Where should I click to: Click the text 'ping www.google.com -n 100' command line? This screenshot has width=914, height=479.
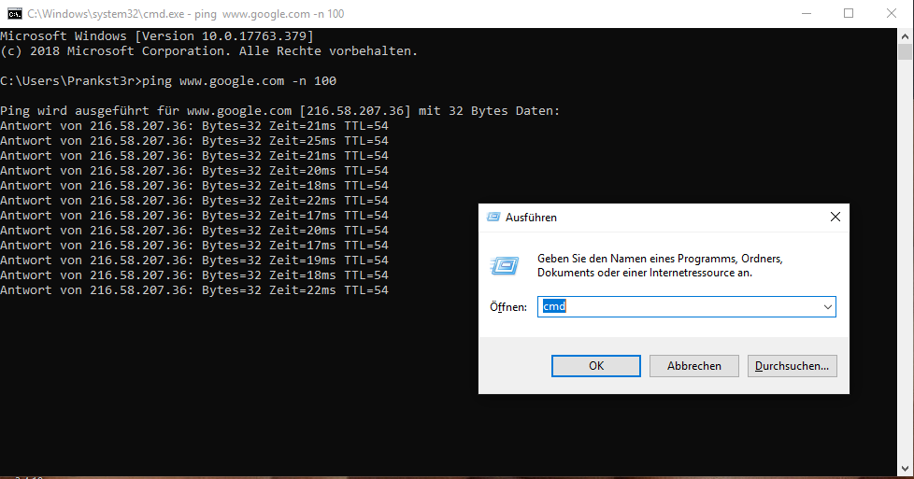click(x=239, y=81)
